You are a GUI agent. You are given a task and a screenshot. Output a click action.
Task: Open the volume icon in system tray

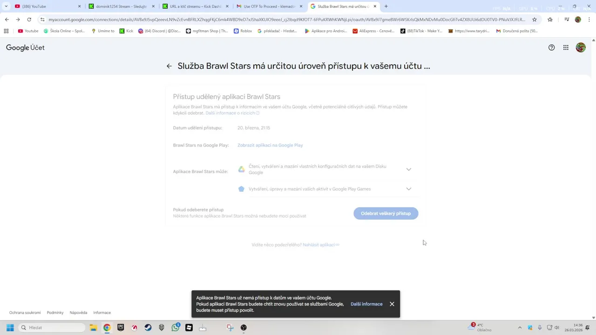pos(557,328)
